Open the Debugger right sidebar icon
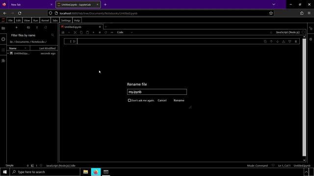The height and width of the screenshot is (176, 314). click(311, 39)
